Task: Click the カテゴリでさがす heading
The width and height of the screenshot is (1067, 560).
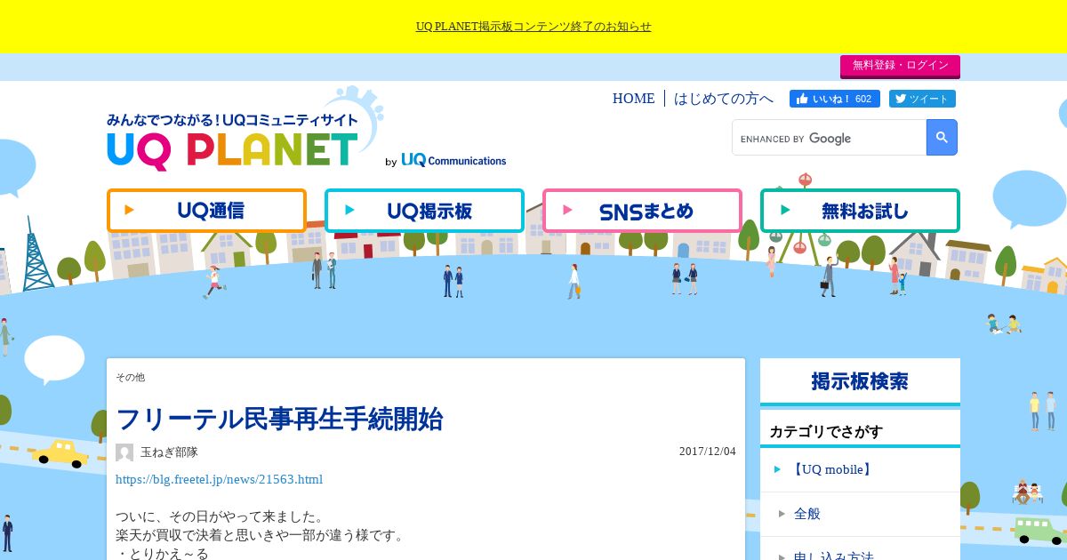Action: coord(826,432)
